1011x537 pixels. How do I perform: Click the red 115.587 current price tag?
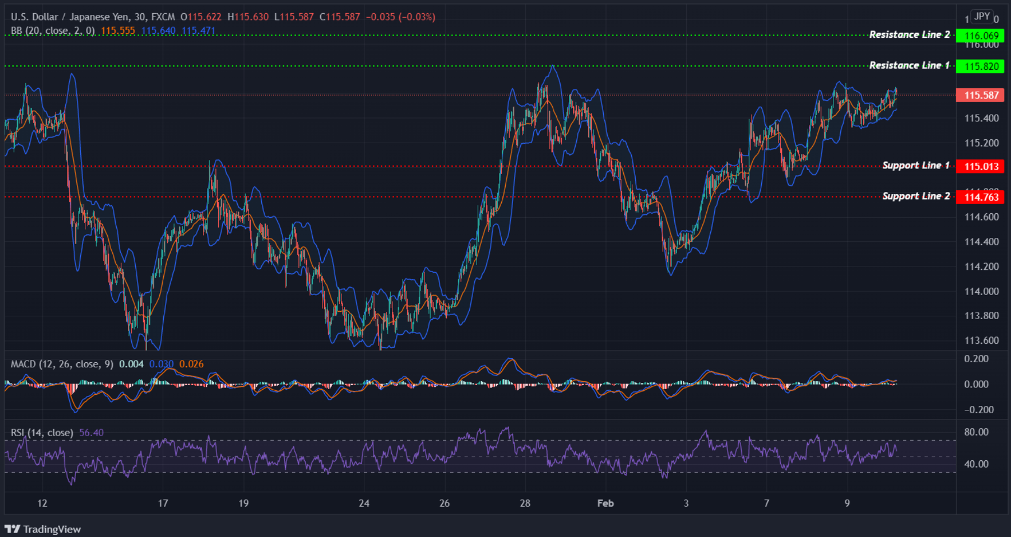tap(981, 96)
